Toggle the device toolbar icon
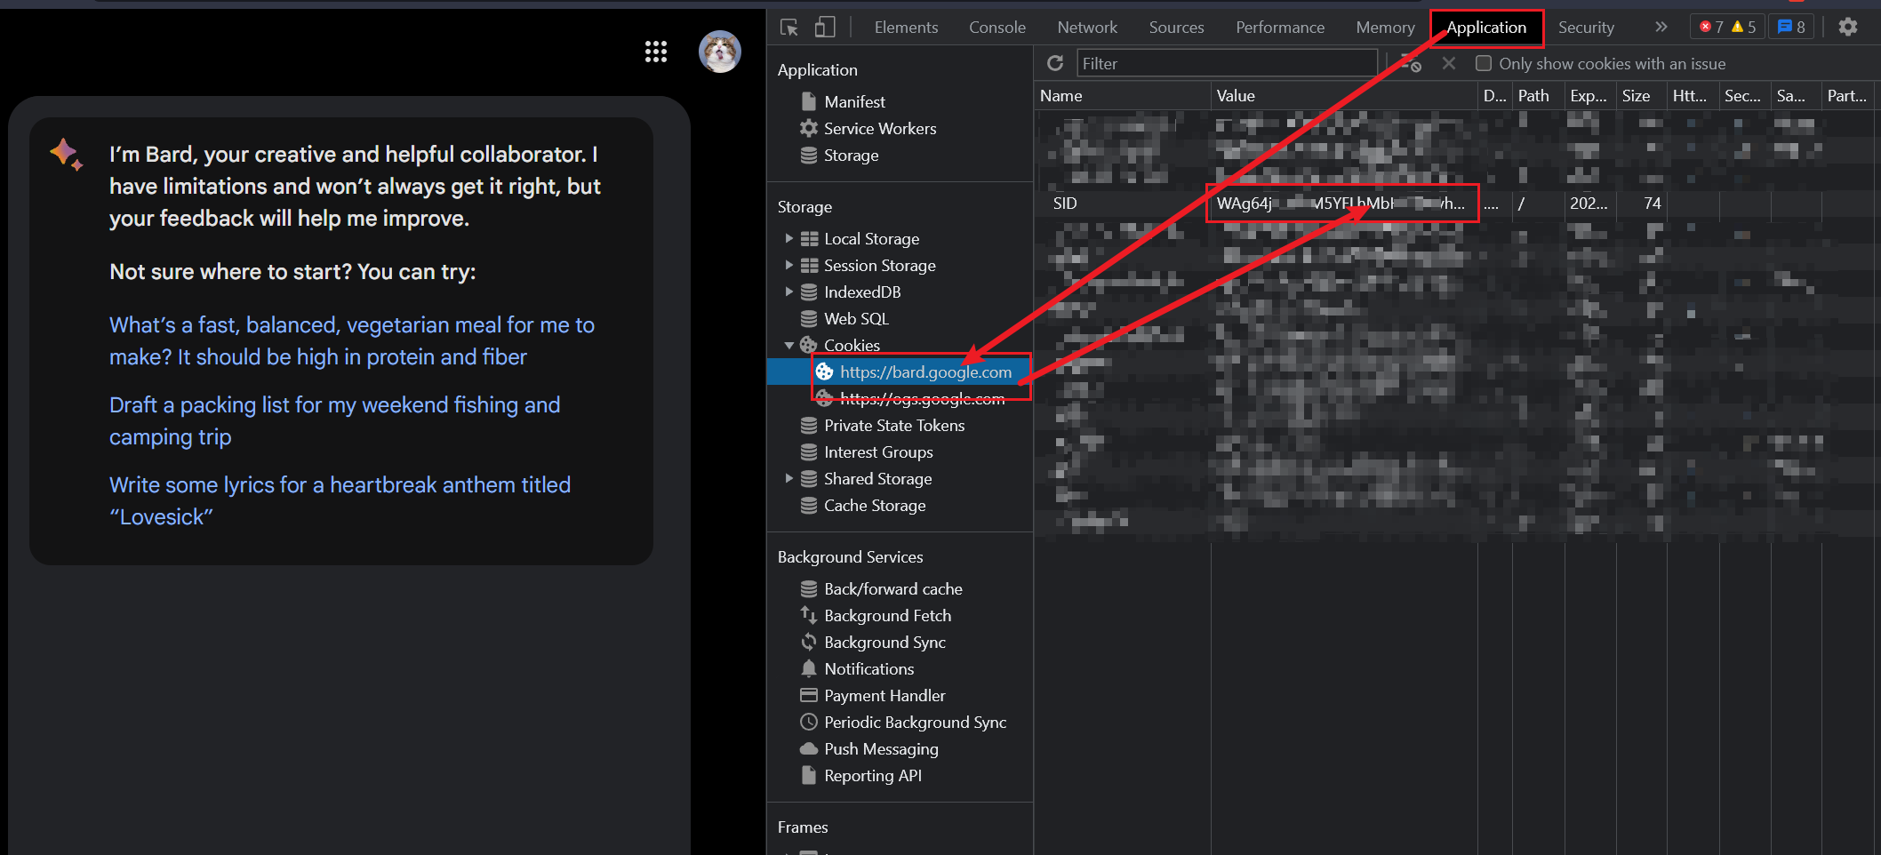This screenshot has height=855, width=1881. (x=825, y=28)
